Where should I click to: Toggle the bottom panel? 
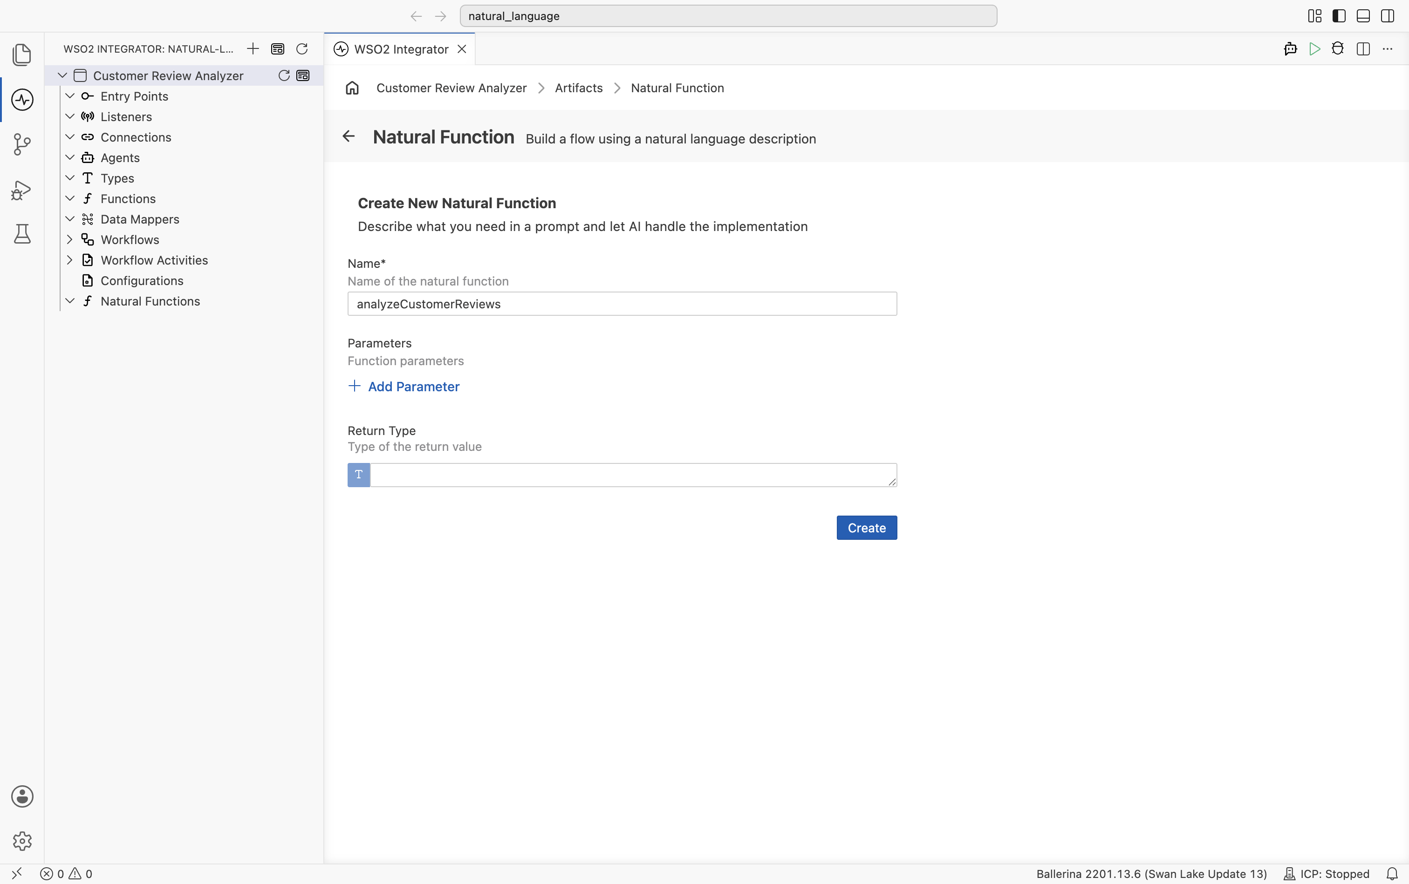pos(1363,16)
